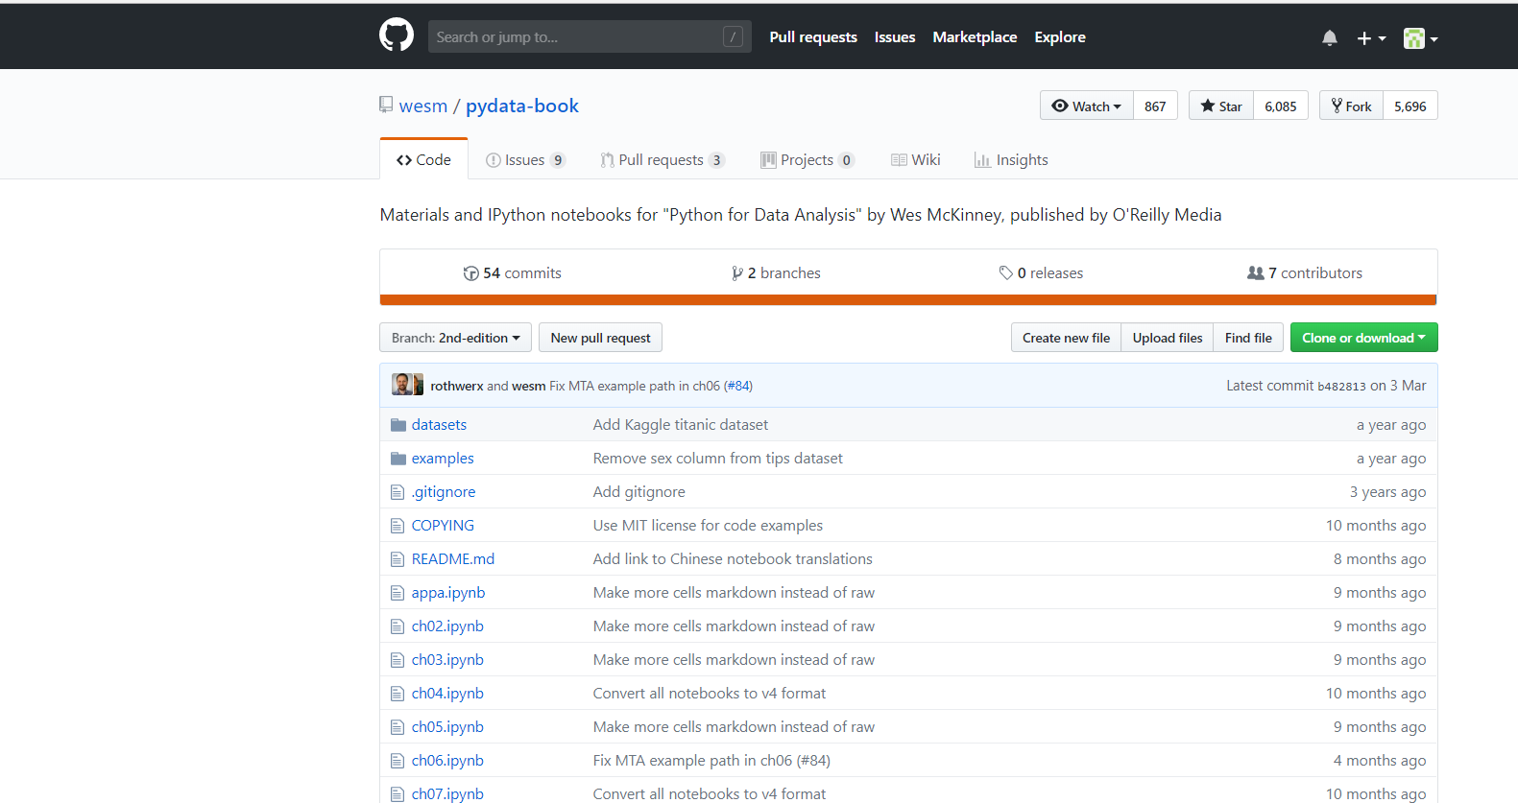Image resolution: width=1518 pixels, height=803 pixels.
Task: Click the 6,085 stargazers count
Action: (x=1281, y=106)
